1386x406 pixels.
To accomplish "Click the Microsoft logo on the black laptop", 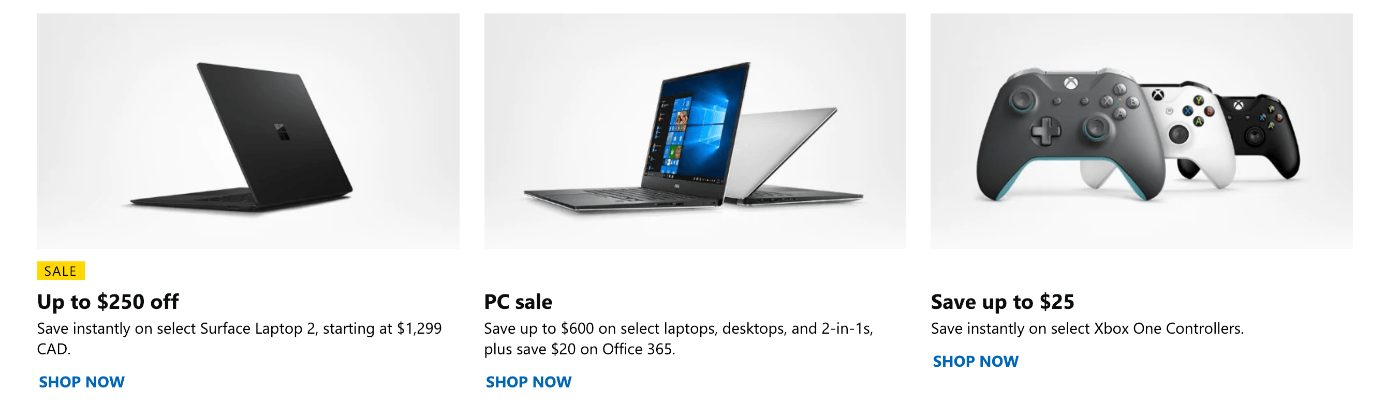I will pos(282,132).
